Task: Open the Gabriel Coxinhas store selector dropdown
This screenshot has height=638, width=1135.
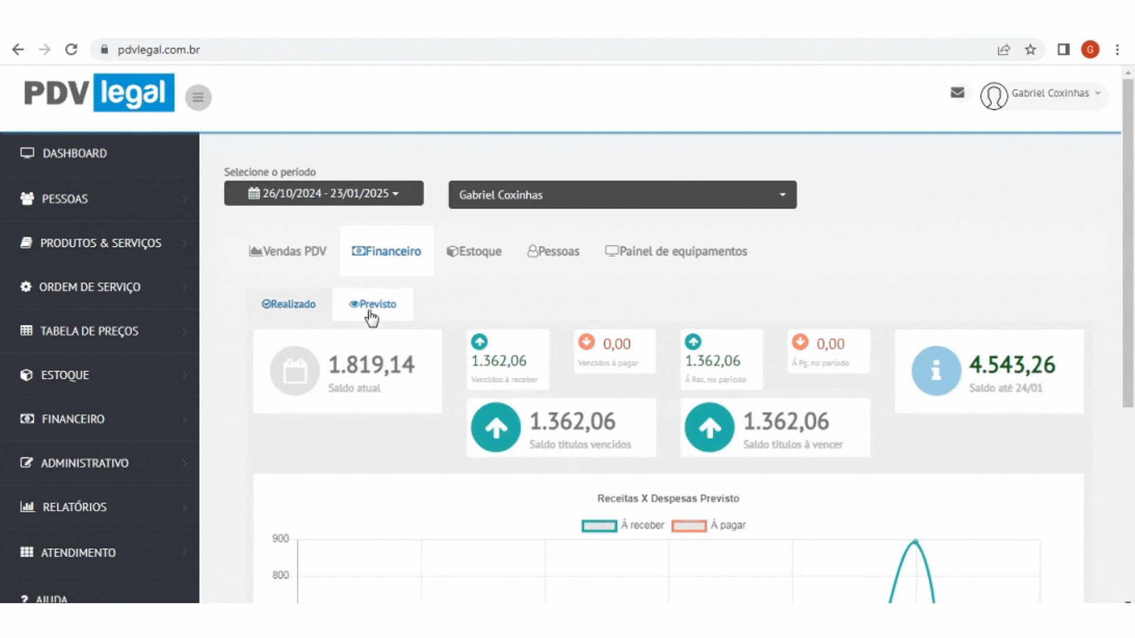Action: point(622,195)
